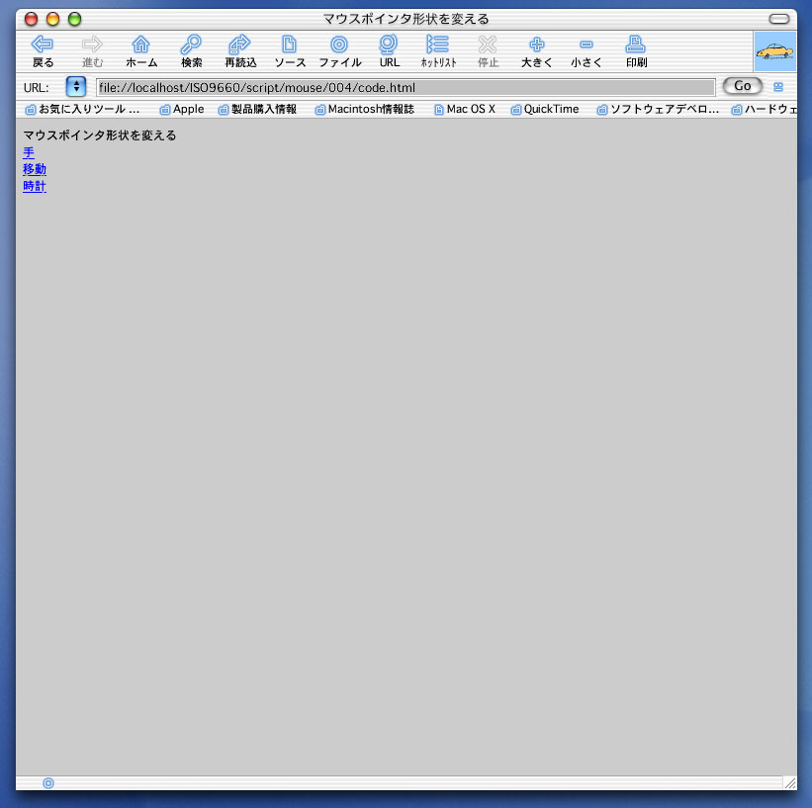This screenshot has width=812, height=808.
Task: Open the URL popup stepper button
Action: pyautogui.click(x=76, y=86)
